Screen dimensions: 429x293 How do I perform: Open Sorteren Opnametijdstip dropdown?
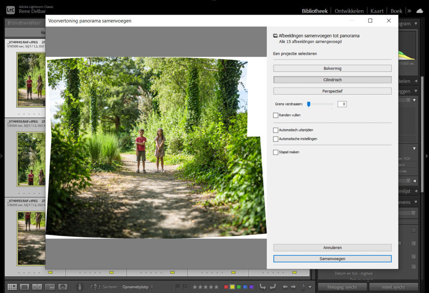[x=137, y=287]
